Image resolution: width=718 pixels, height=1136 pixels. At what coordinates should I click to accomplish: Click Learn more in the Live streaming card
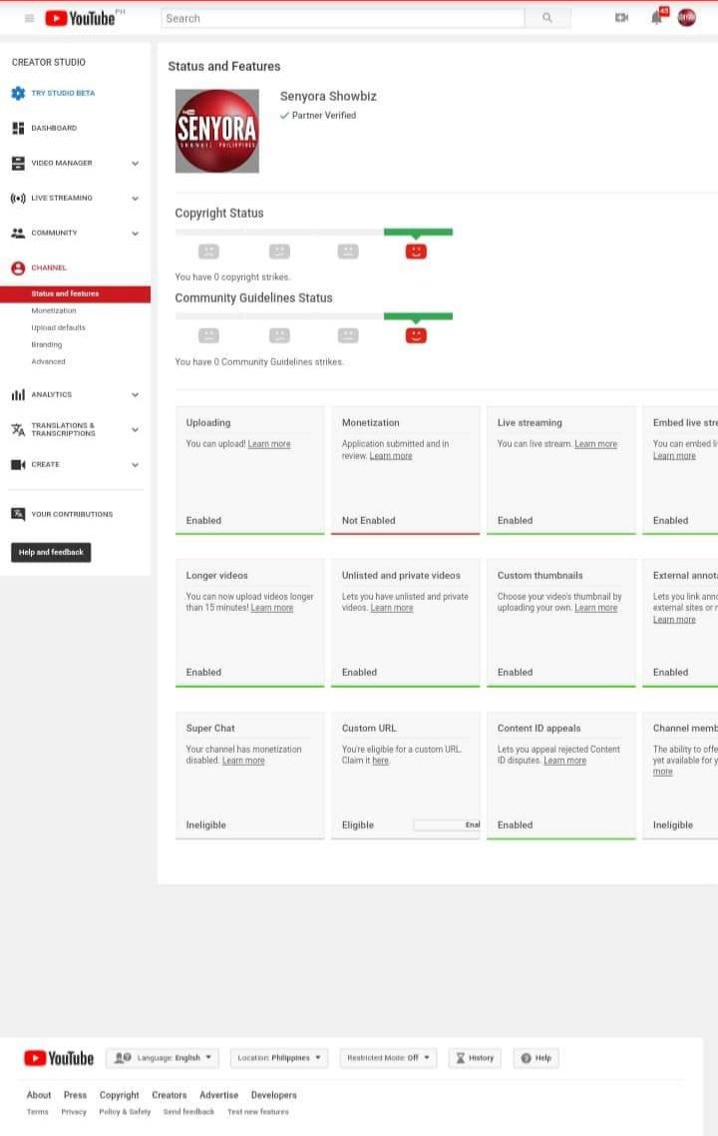tap(595, 444)
